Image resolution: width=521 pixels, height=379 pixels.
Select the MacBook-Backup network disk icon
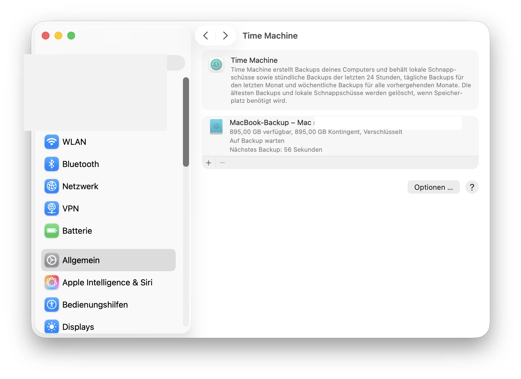tap(216, 127)
